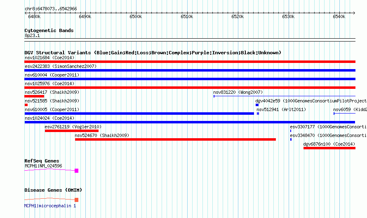Click the 6480k ruler label
Viewport: 367px width, 218px height.
pos(34,16)
